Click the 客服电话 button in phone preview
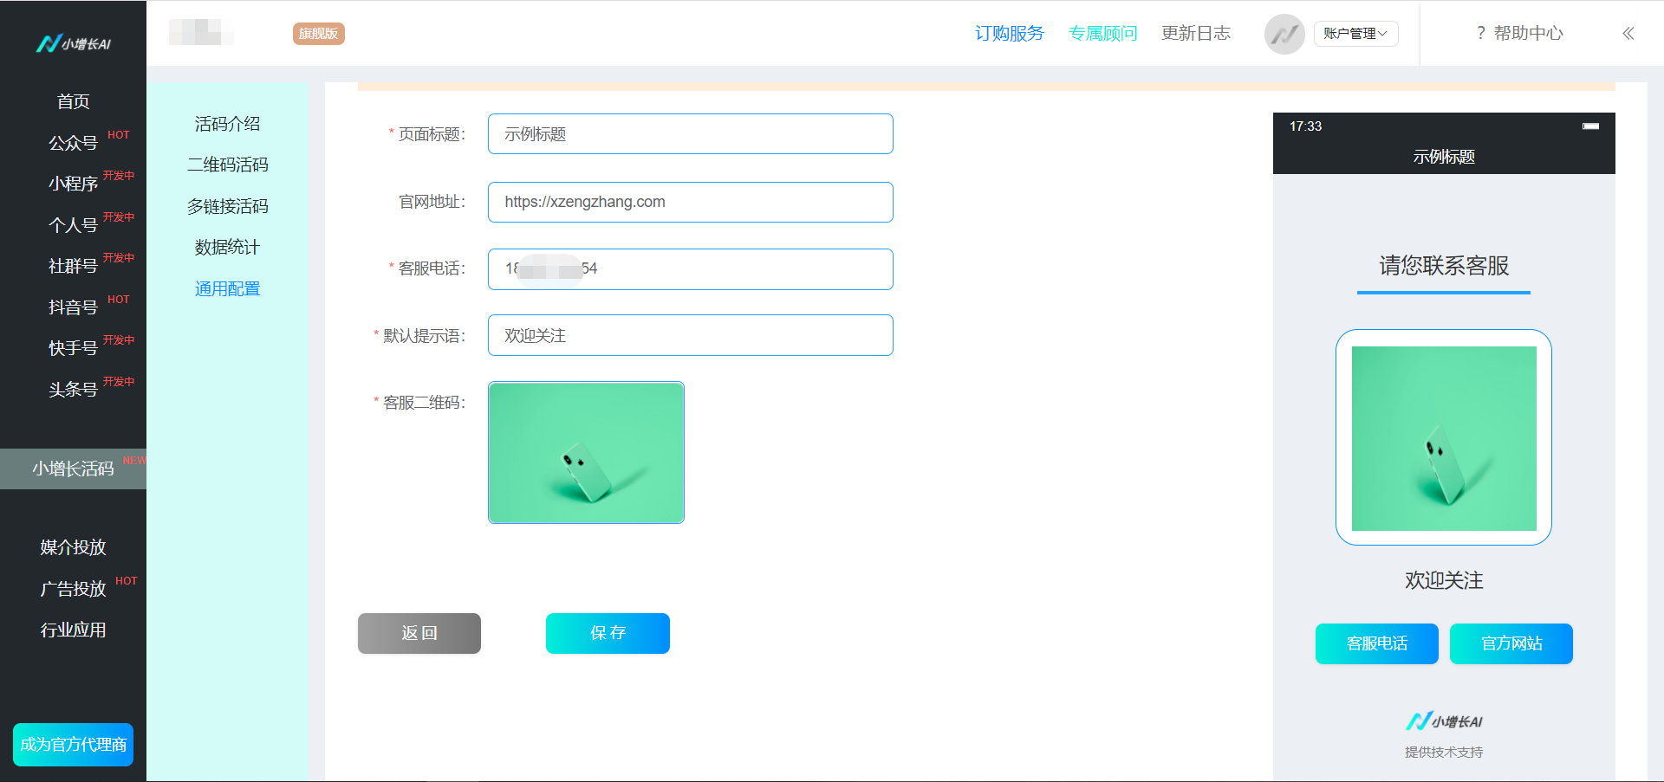1664x782 pixels. [1377, 643]
